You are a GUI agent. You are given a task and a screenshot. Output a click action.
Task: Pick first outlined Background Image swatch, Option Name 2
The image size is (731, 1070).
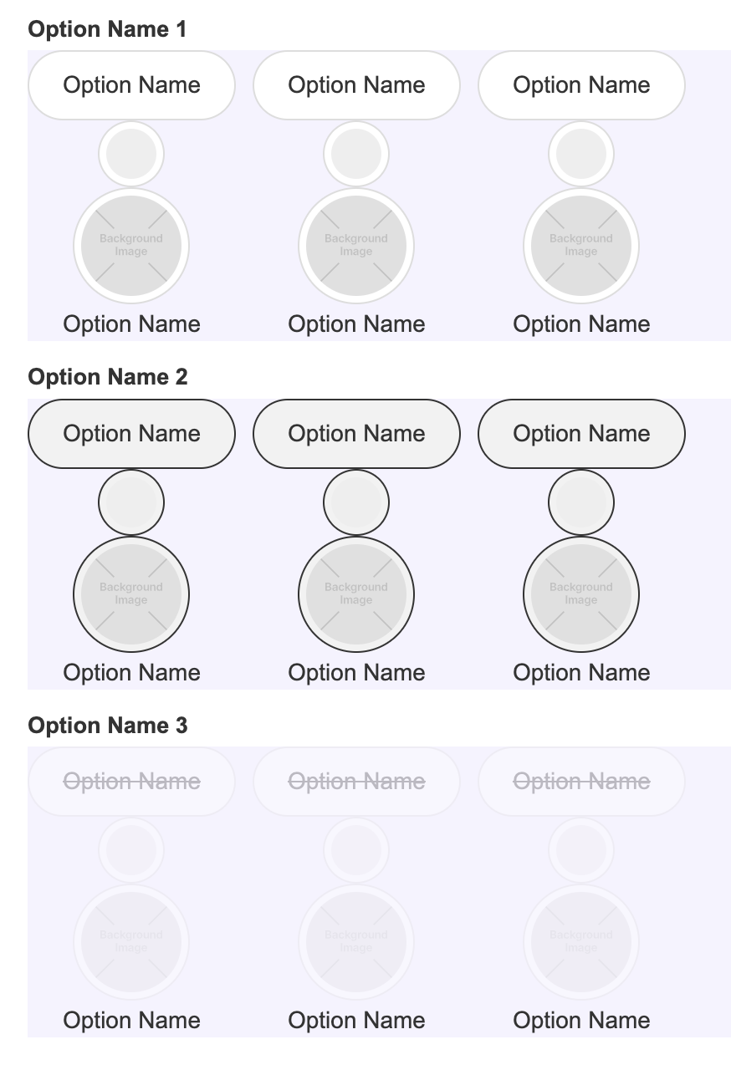[x=131, y=594]
